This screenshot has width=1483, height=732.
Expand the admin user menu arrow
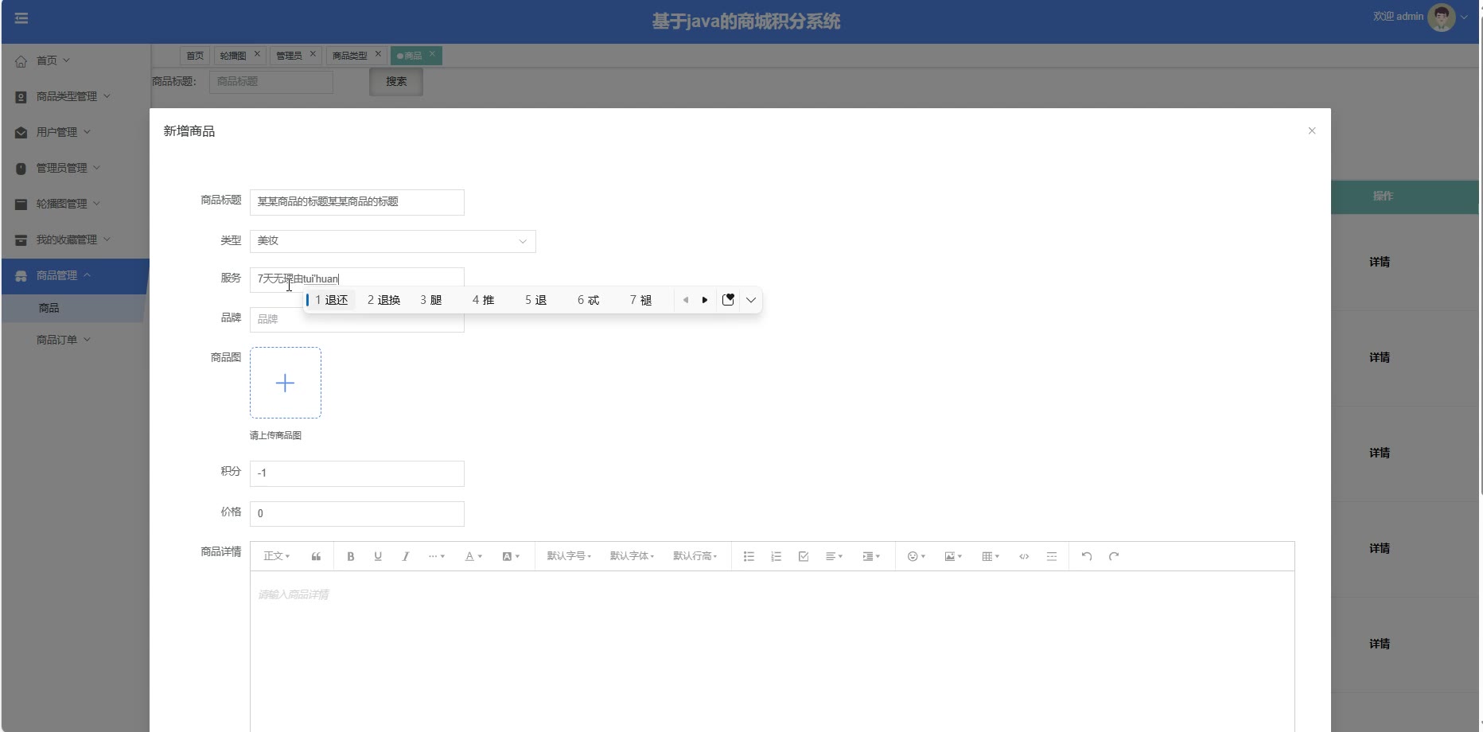click(x=1464, y=17)
